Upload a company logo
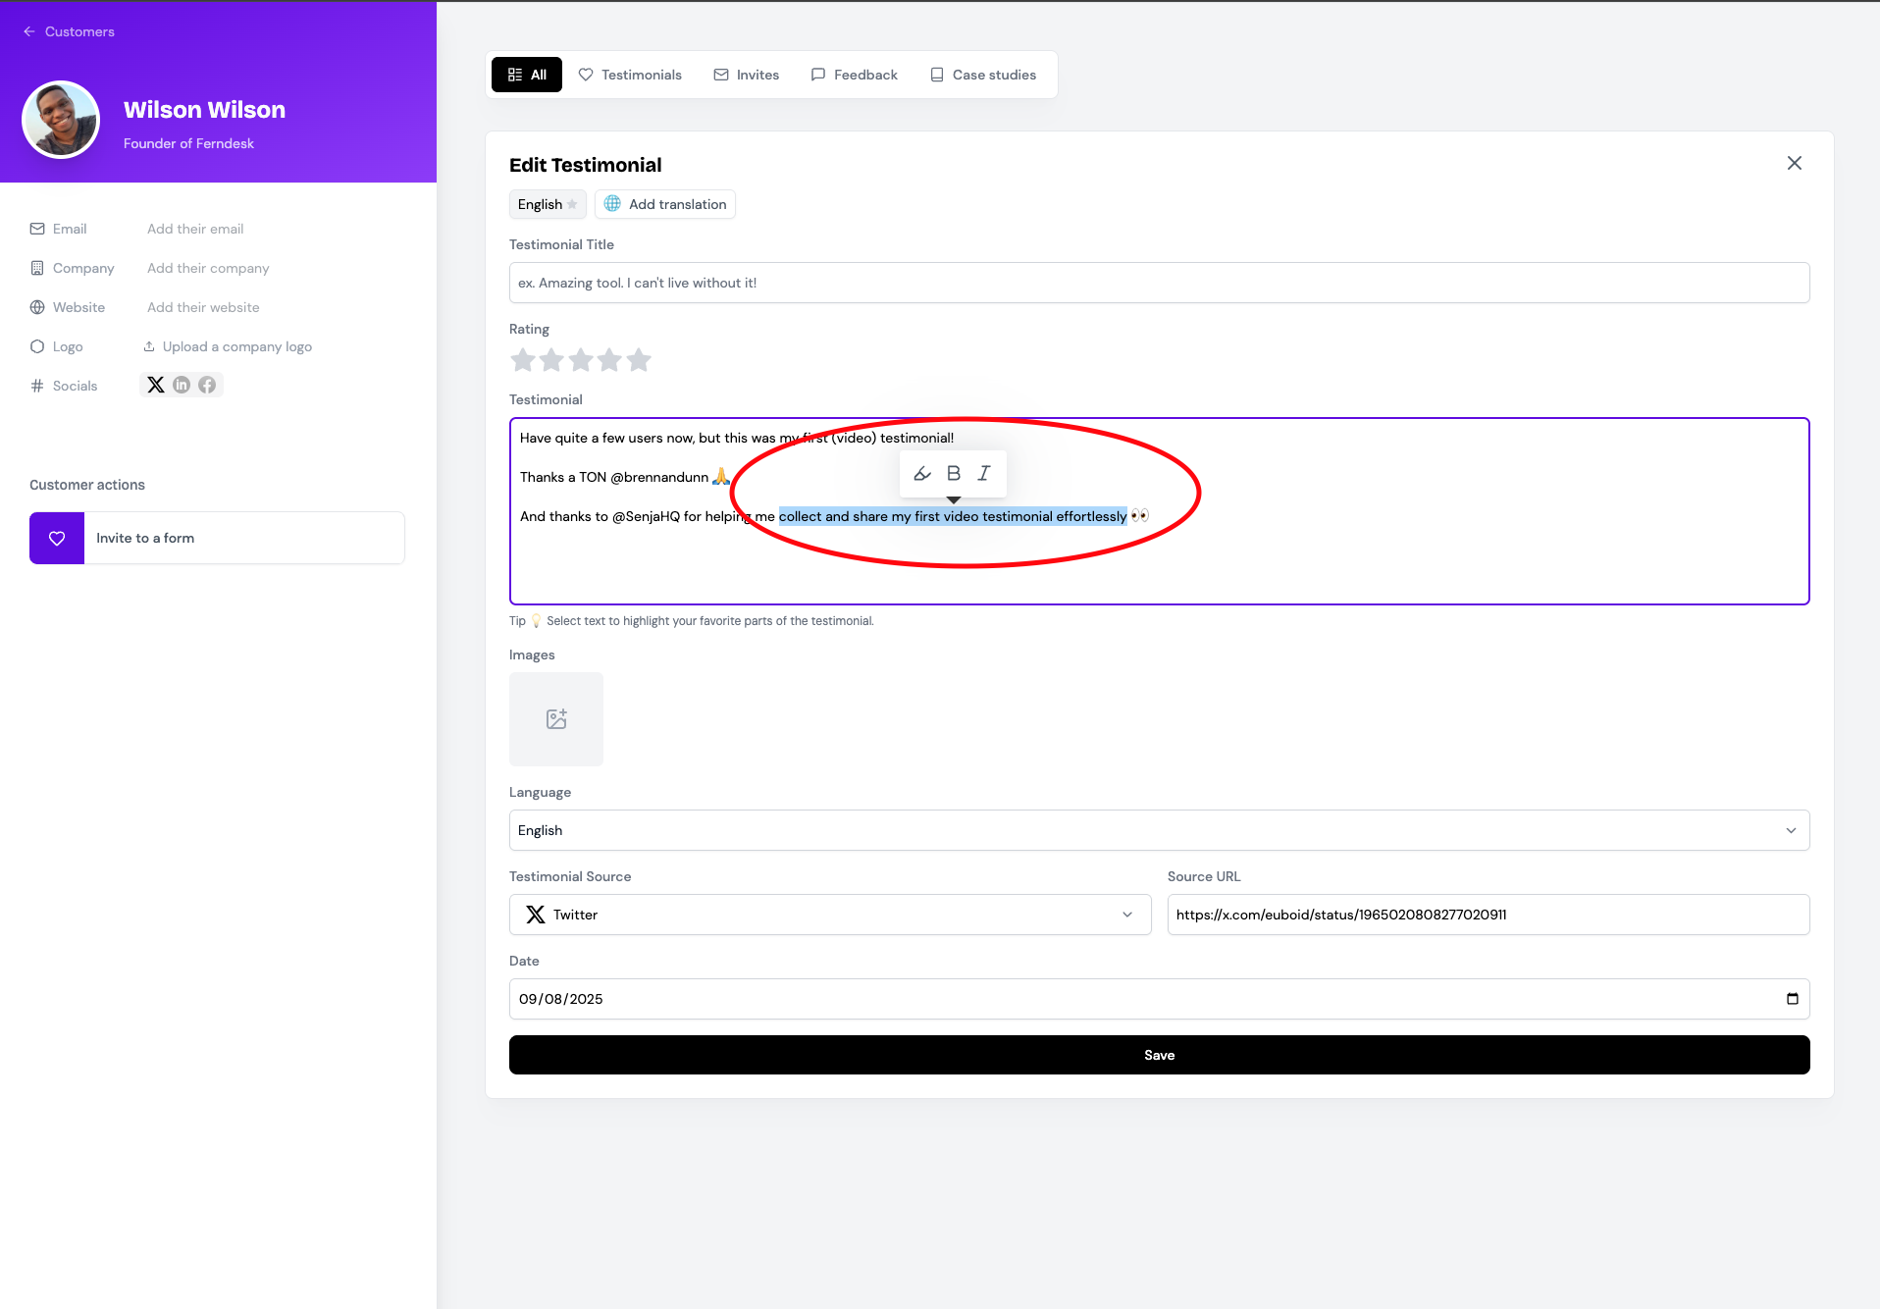This screenshot has width=1880, height=1309. click(228, 346)
